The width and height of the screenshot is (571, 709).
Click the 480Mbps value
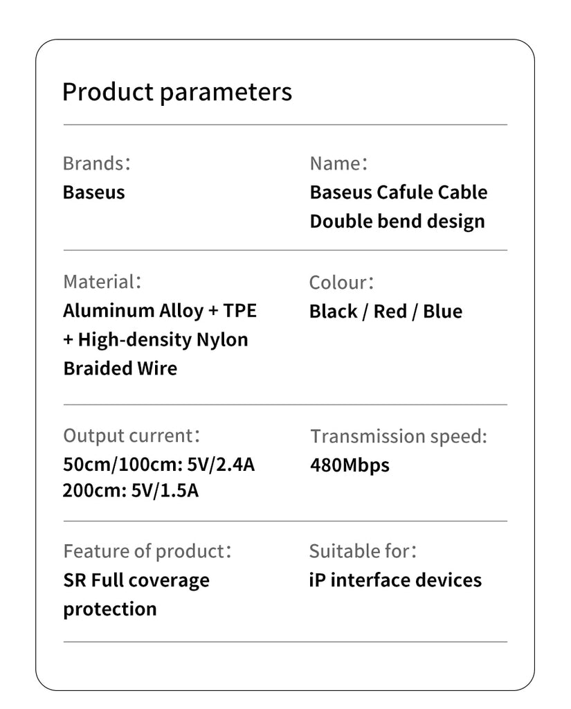pyautogui.click(x=350, y=465)
